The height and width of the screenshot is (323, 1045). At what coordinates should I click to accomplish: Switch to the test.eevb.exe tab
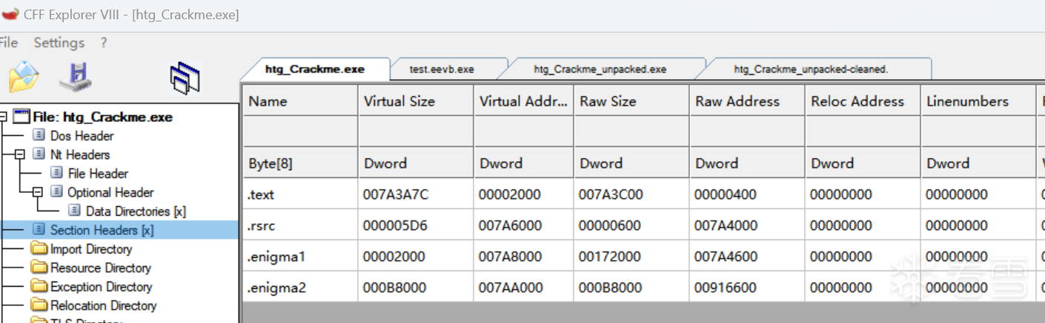click(x=442, y=69)
